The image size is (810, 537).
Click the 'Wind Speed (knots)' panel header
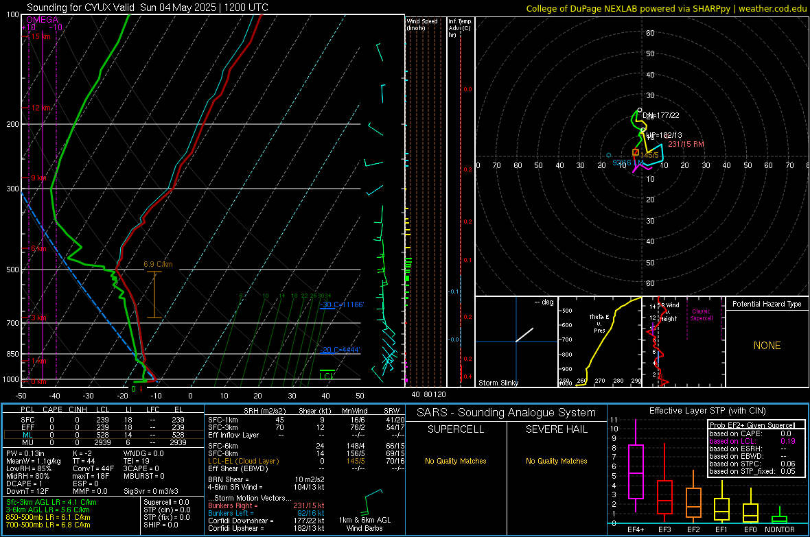[421, 25]
